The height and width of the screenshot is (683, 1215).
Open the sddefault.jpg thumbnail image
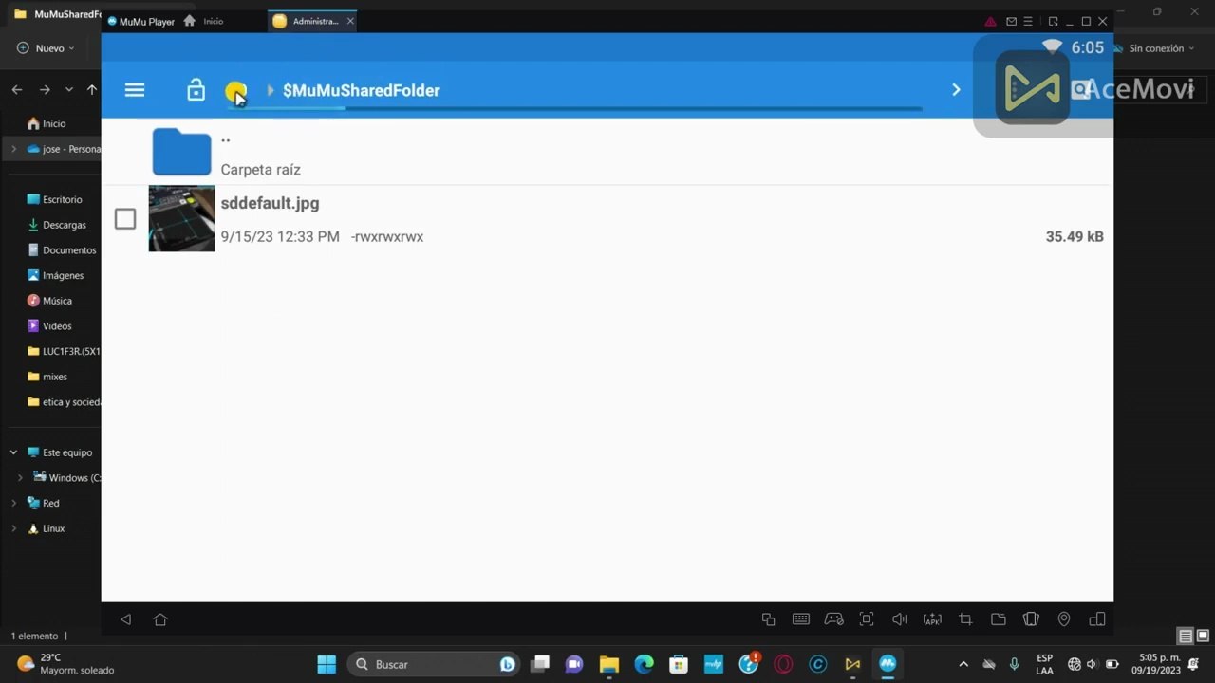pyautogui.click(x=181, y=218)
